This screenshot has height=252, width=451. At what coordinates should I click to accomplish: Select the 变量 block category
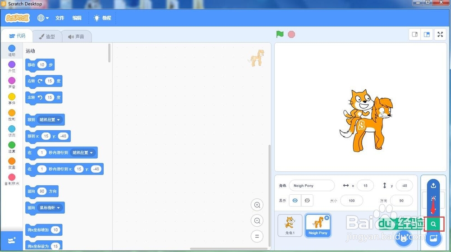coord(12,163)
